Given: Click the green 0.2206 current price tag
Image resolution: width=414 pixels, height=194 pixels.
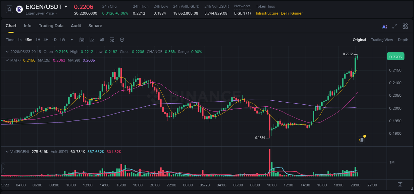Looking at the screenshot, I should (x=395, y=57).
